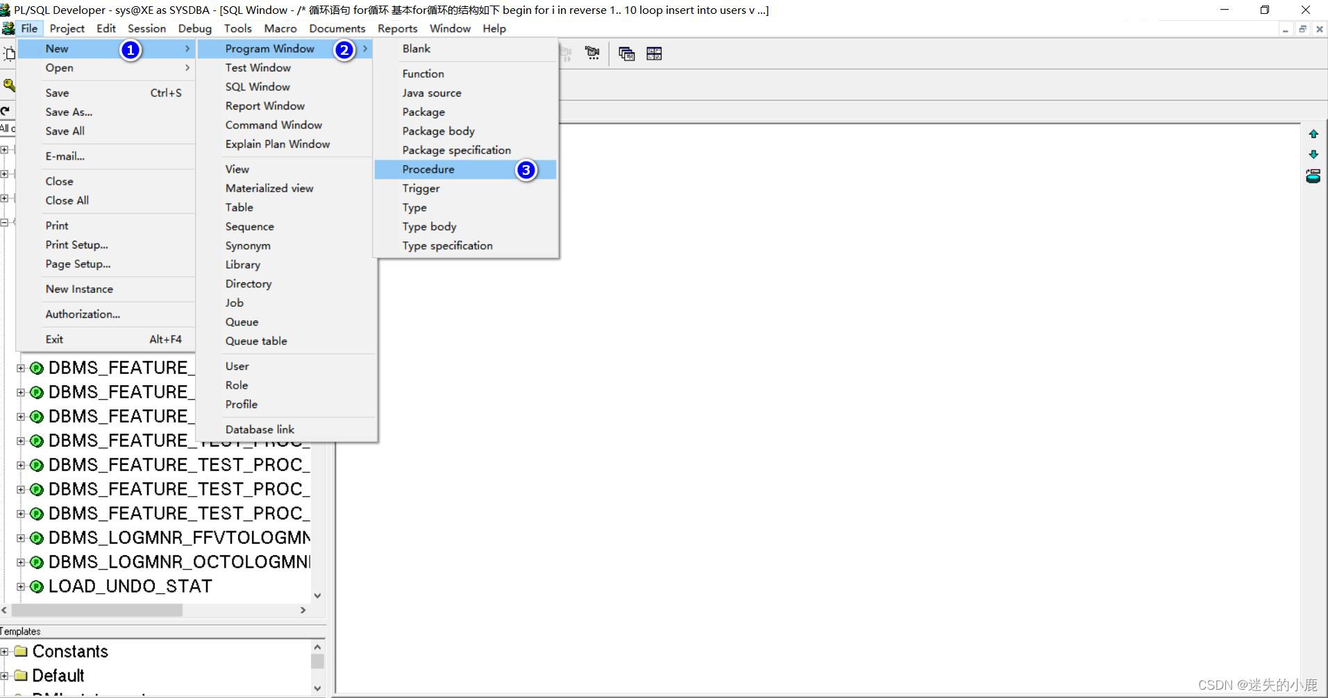
Task: Open Print Setup... dialog
Action: (106, 245)
